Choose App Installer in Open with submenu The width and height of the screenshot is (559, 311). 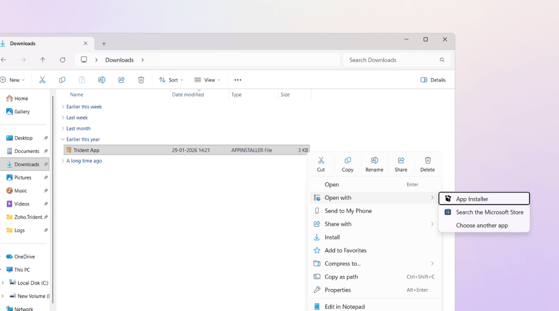point(484,199)
